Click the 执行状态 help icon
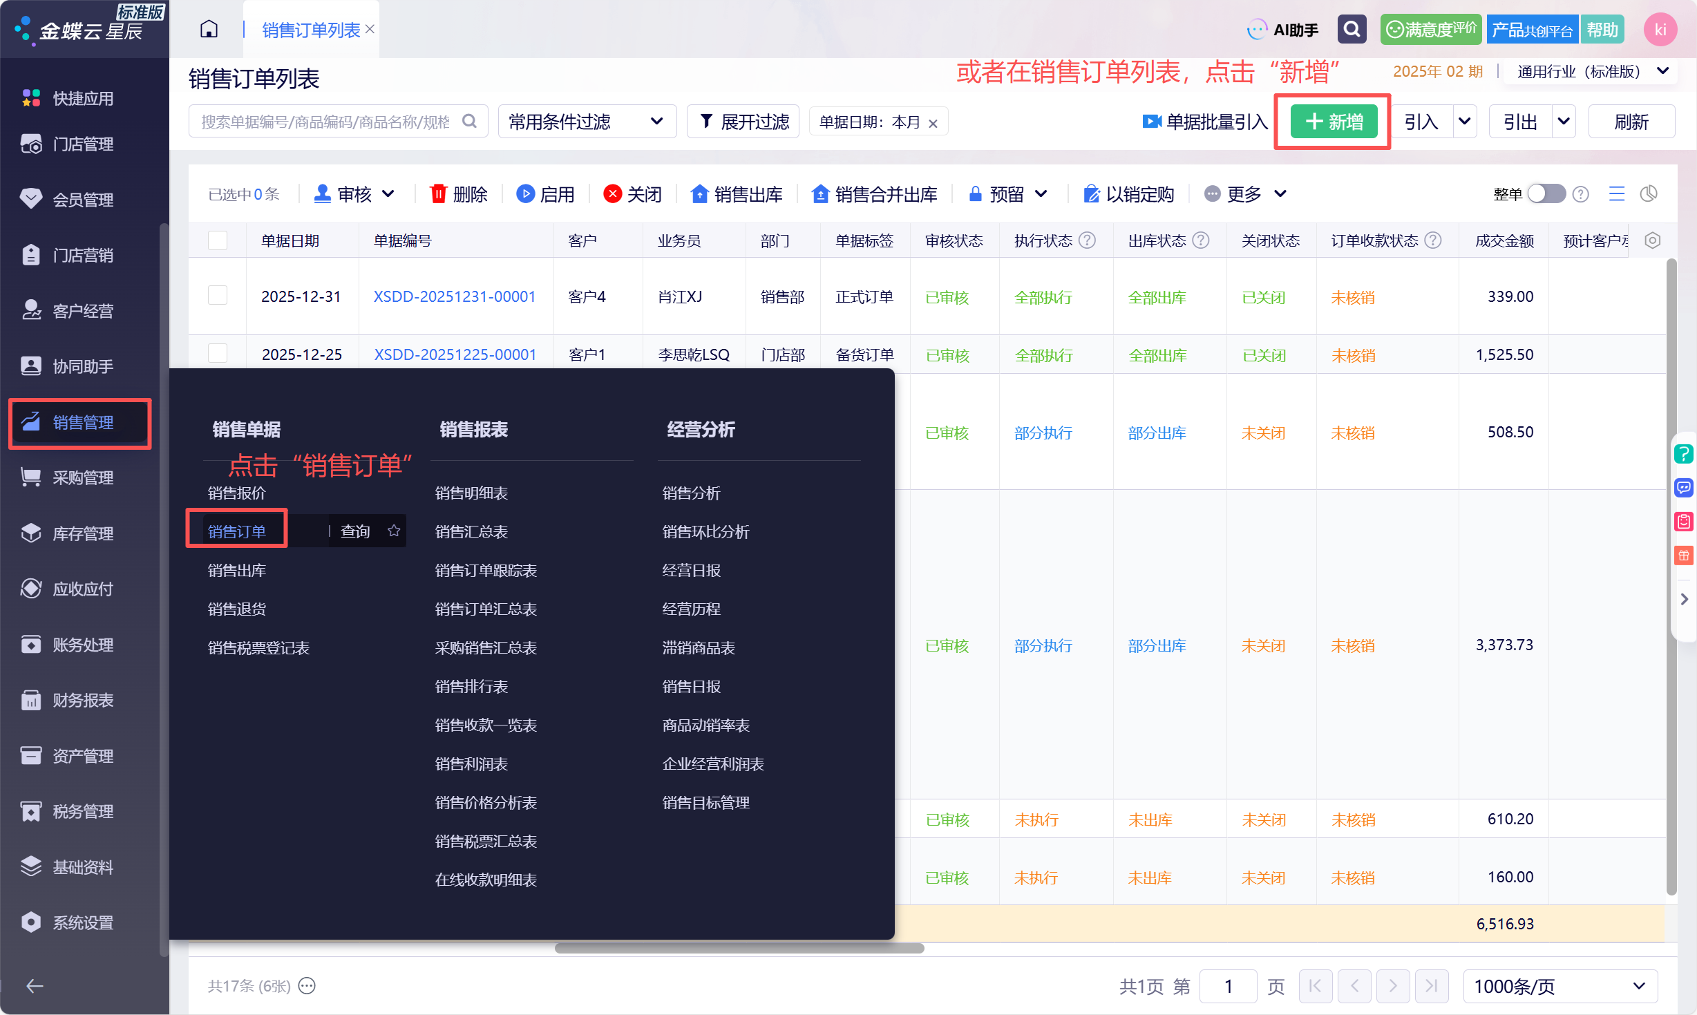The image size is (1697, 1015). coord(1088,240)
